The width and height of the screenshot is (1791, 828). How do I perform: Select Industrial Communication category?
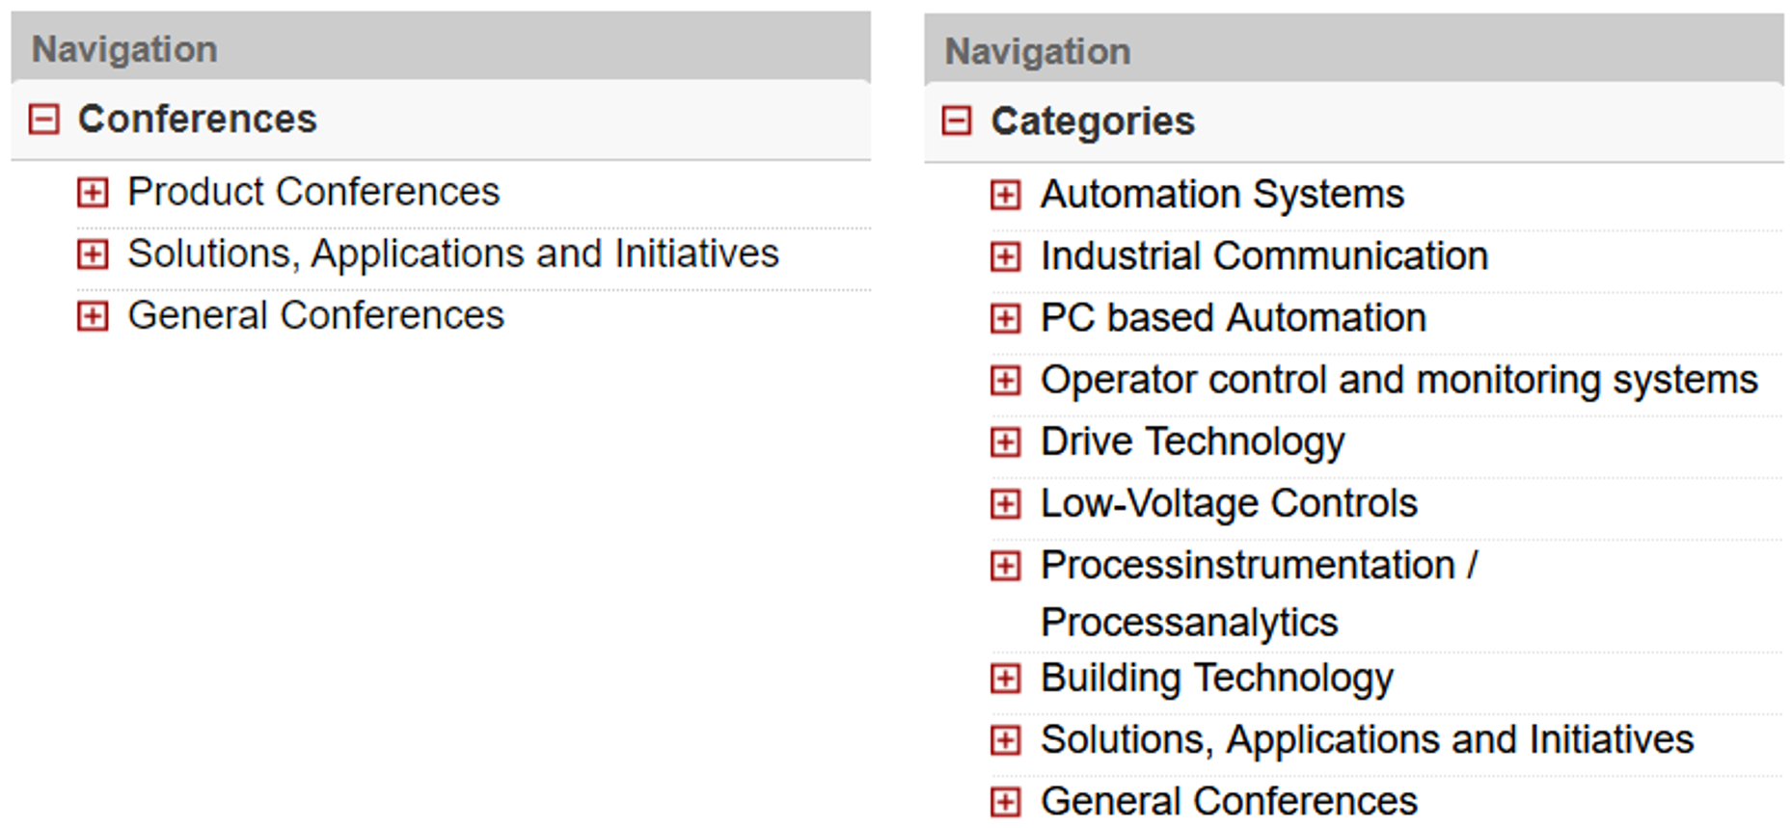pos(1263,256)
